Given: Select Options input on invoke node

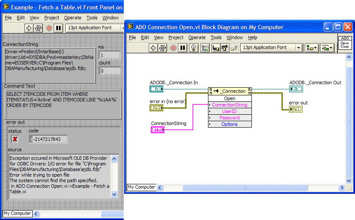Looking at the screenshot, I should pos(230,124).
